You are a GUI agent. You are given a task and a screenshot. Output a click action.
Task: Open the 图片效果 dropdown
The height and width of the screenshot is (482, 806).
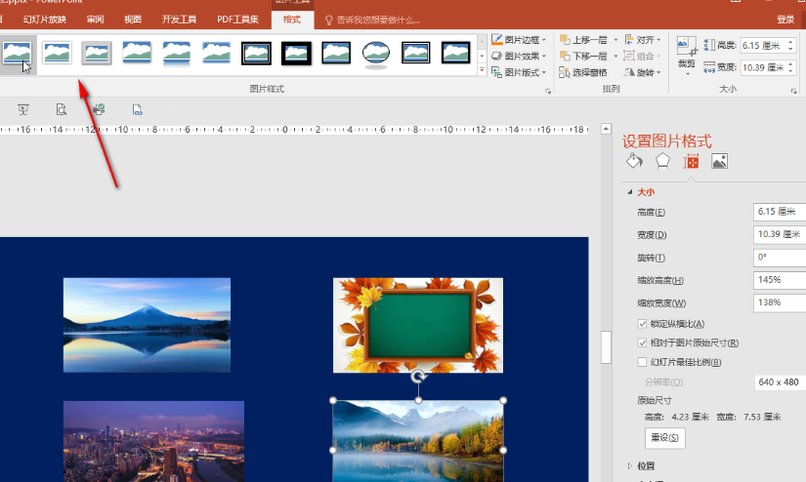point(519,56)
